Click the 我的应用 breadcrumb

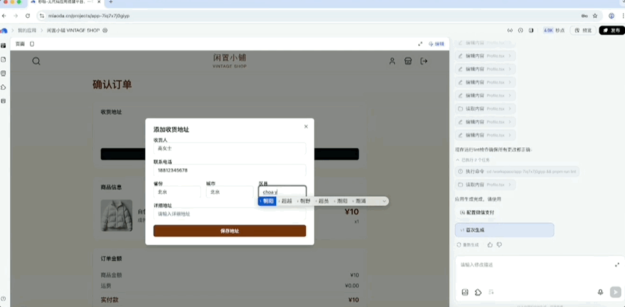(x=27, y=30)
